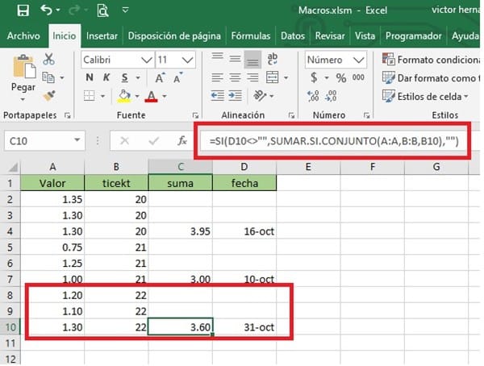Align text right icon
This screenshot has width=484, height=366.
[x=252, y=77]
